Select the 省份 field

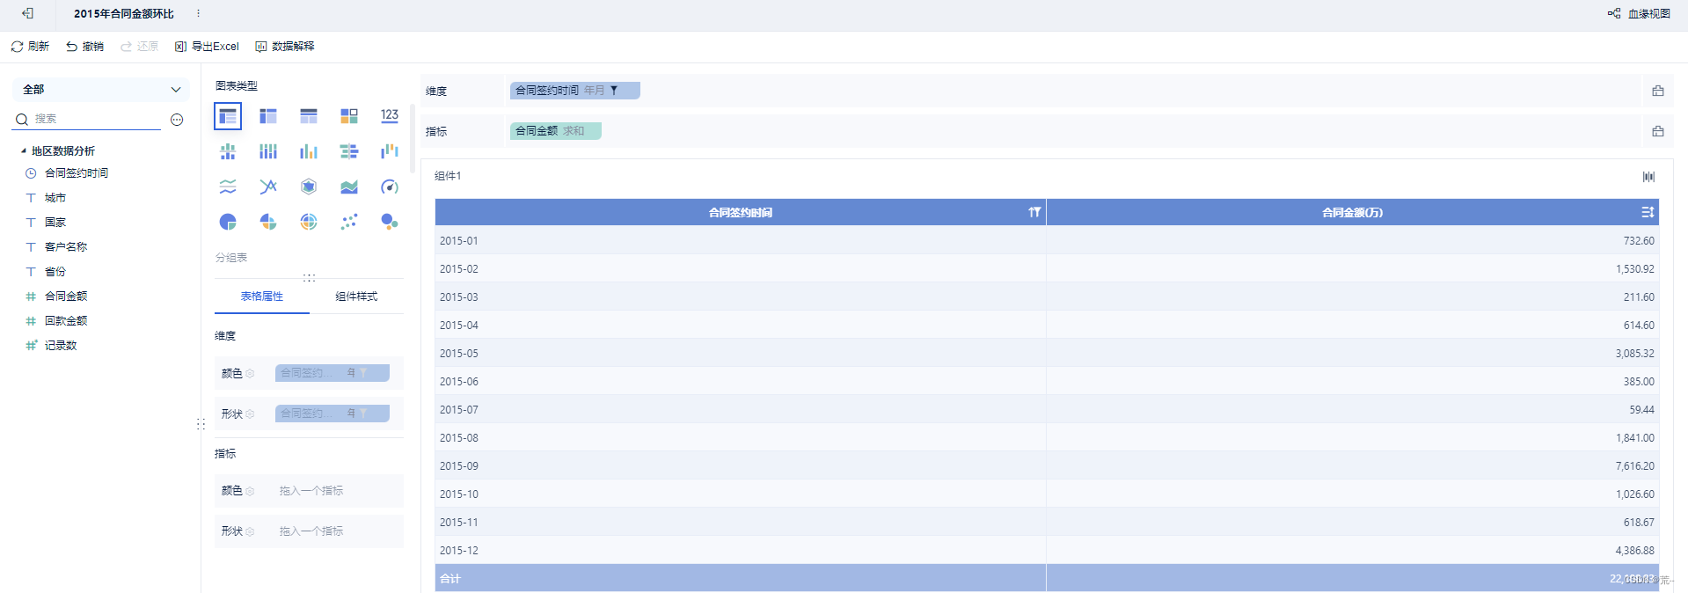coord(55,272)
